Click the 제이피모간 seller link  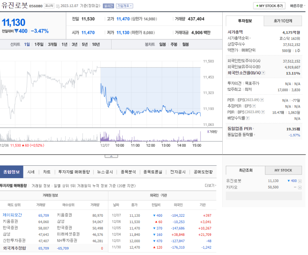12,215
